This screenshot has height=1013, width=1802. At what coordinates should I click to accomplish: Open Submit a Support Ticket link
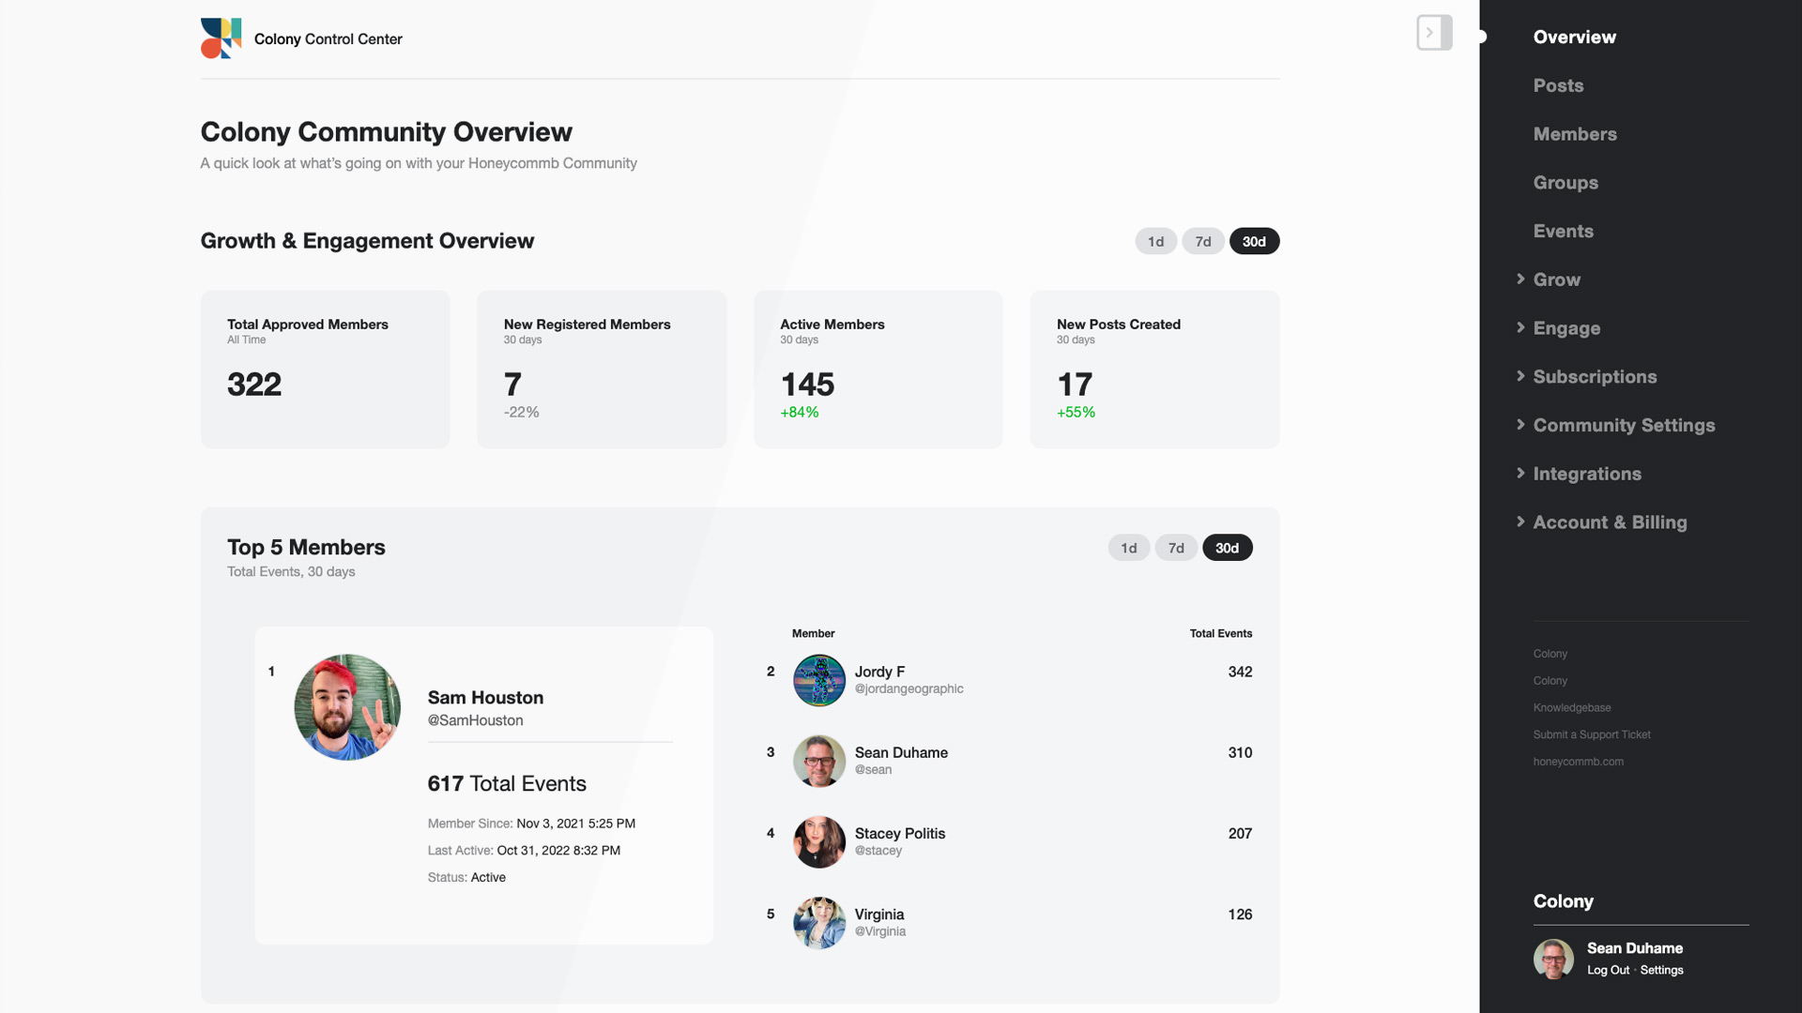(1591, 734)
